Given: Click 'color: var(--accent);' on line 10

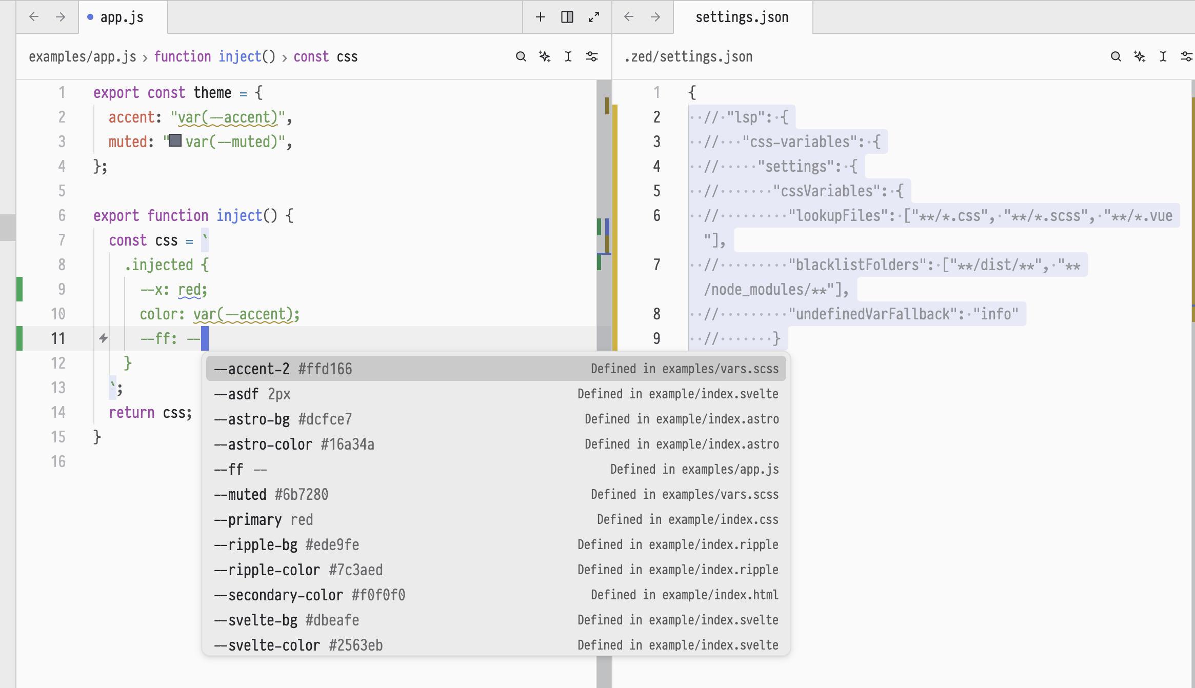Looking at the screenshot, I should coord(220,314).
